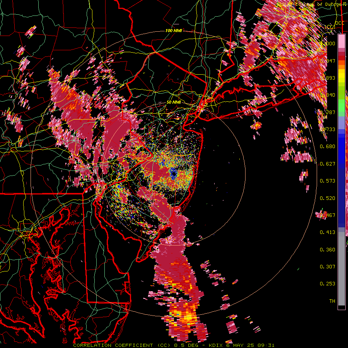Image resolution: width=348 pixels, height=348 pixels.
Task: Click the 0.520 scale label
Action: click(328, 198)
